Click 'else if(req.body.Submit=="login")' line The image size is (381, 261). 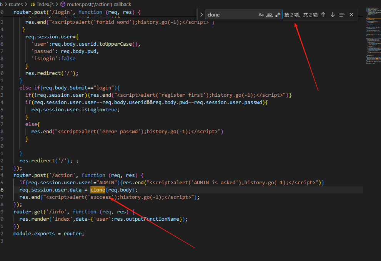click(x=70, y=88)
